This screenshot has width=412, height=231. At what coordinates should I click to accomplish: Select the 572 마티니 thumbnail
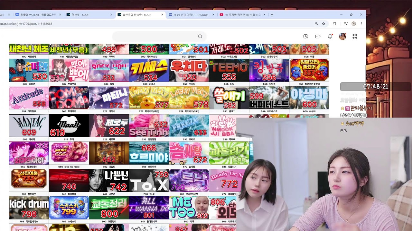tap(109, 98)
